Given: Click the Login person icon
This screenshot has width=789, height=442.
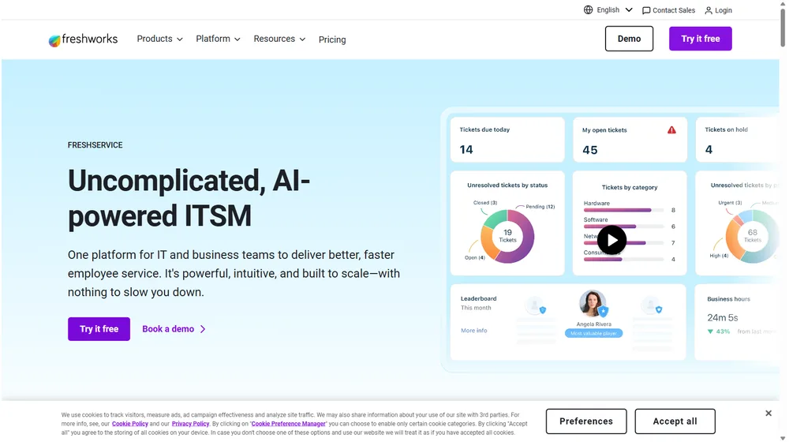Looking at the screenshot, I should point(709,10).
